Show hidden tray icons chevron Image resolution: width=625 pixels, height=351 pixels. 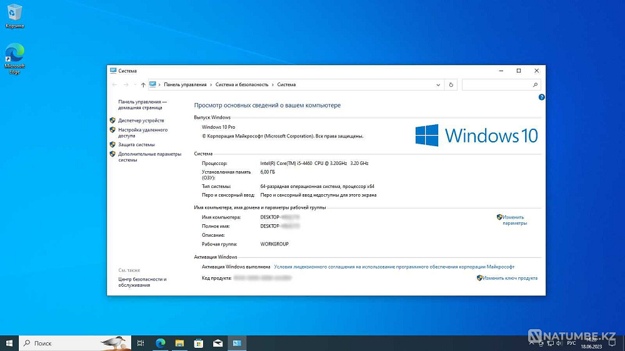click(531, 343)
